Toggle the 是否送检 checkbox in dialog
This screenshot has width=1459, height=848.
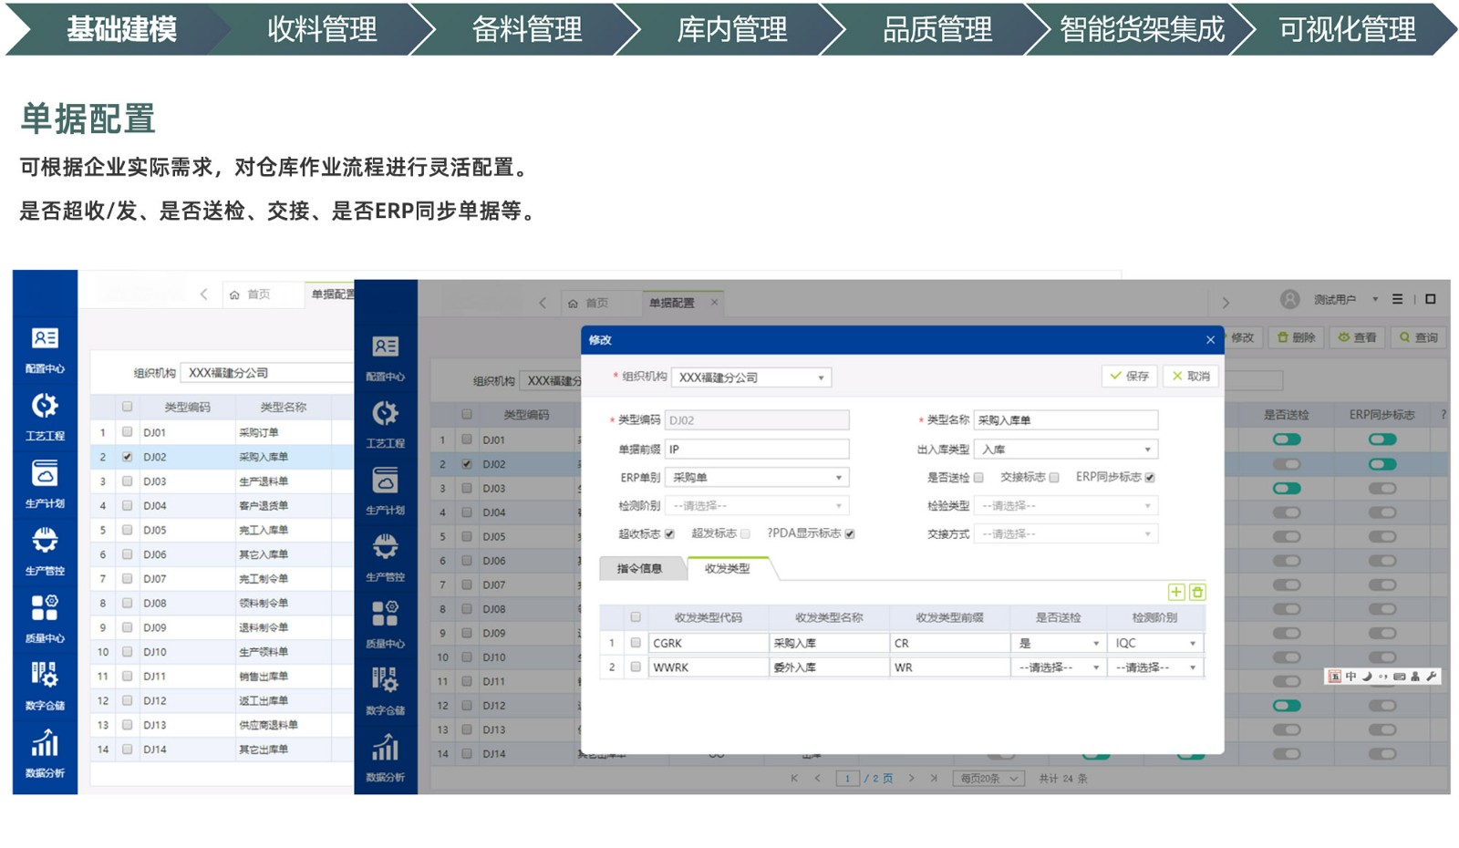tap(978, 478)
